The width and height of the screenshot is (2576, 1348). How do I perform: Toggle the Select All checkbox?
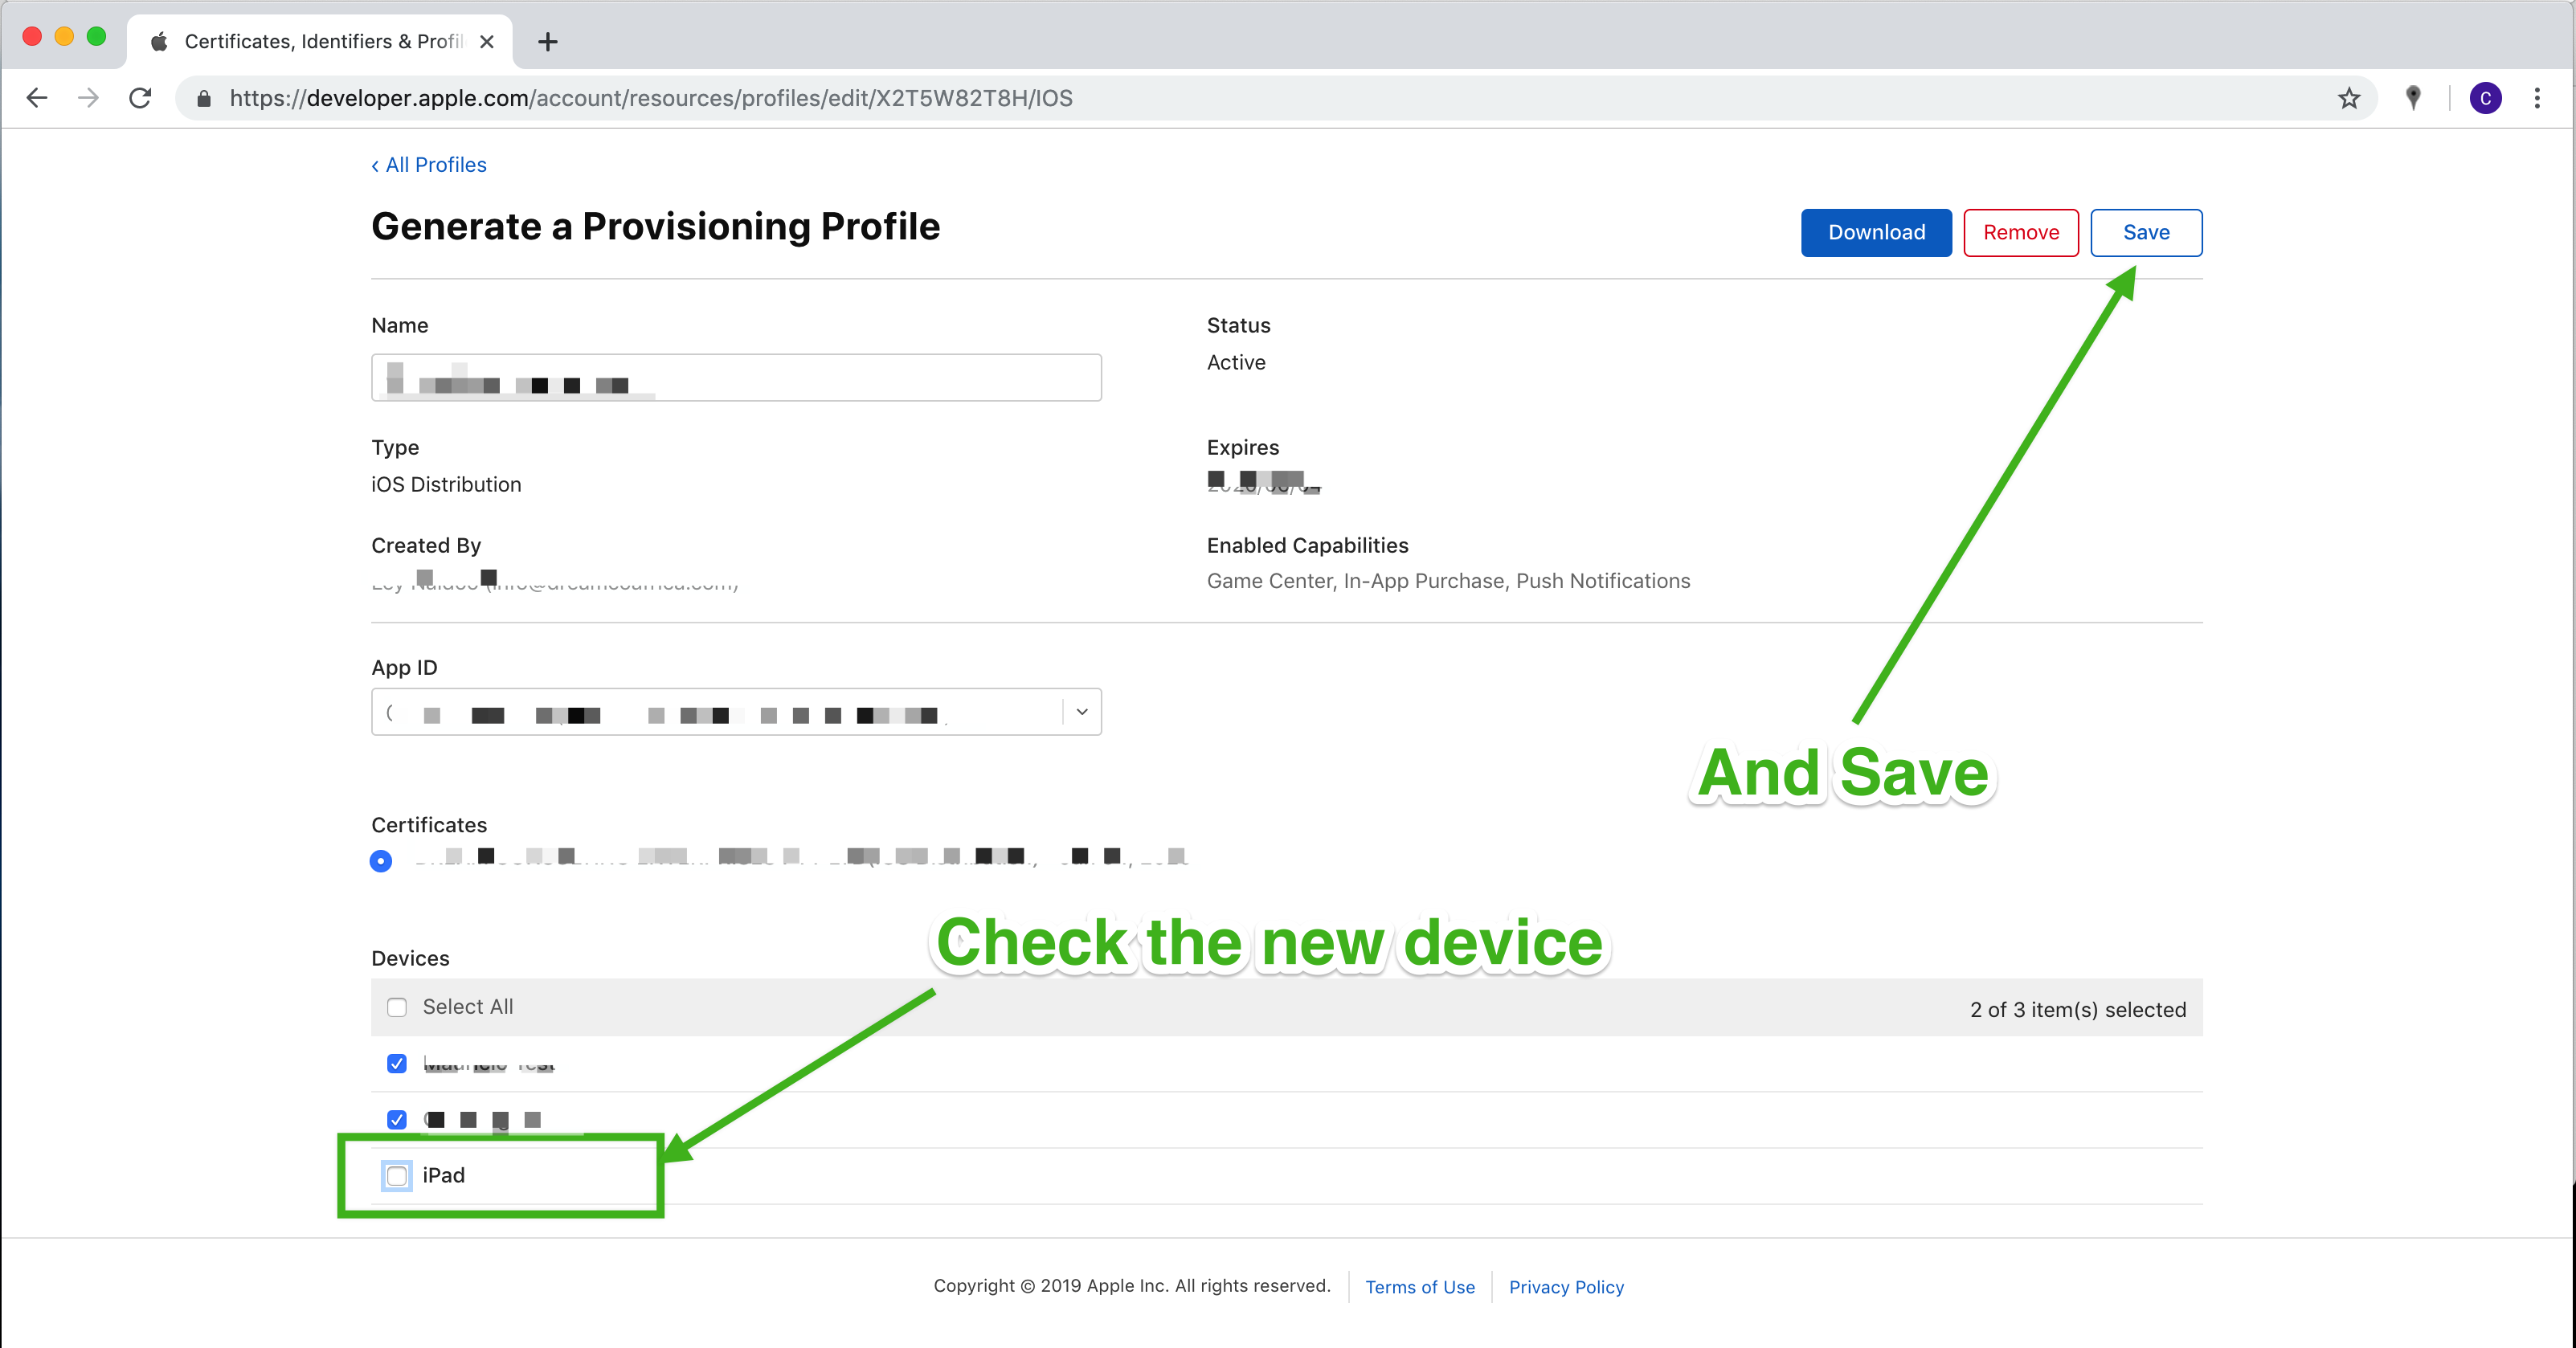(x=397, y=1007)
